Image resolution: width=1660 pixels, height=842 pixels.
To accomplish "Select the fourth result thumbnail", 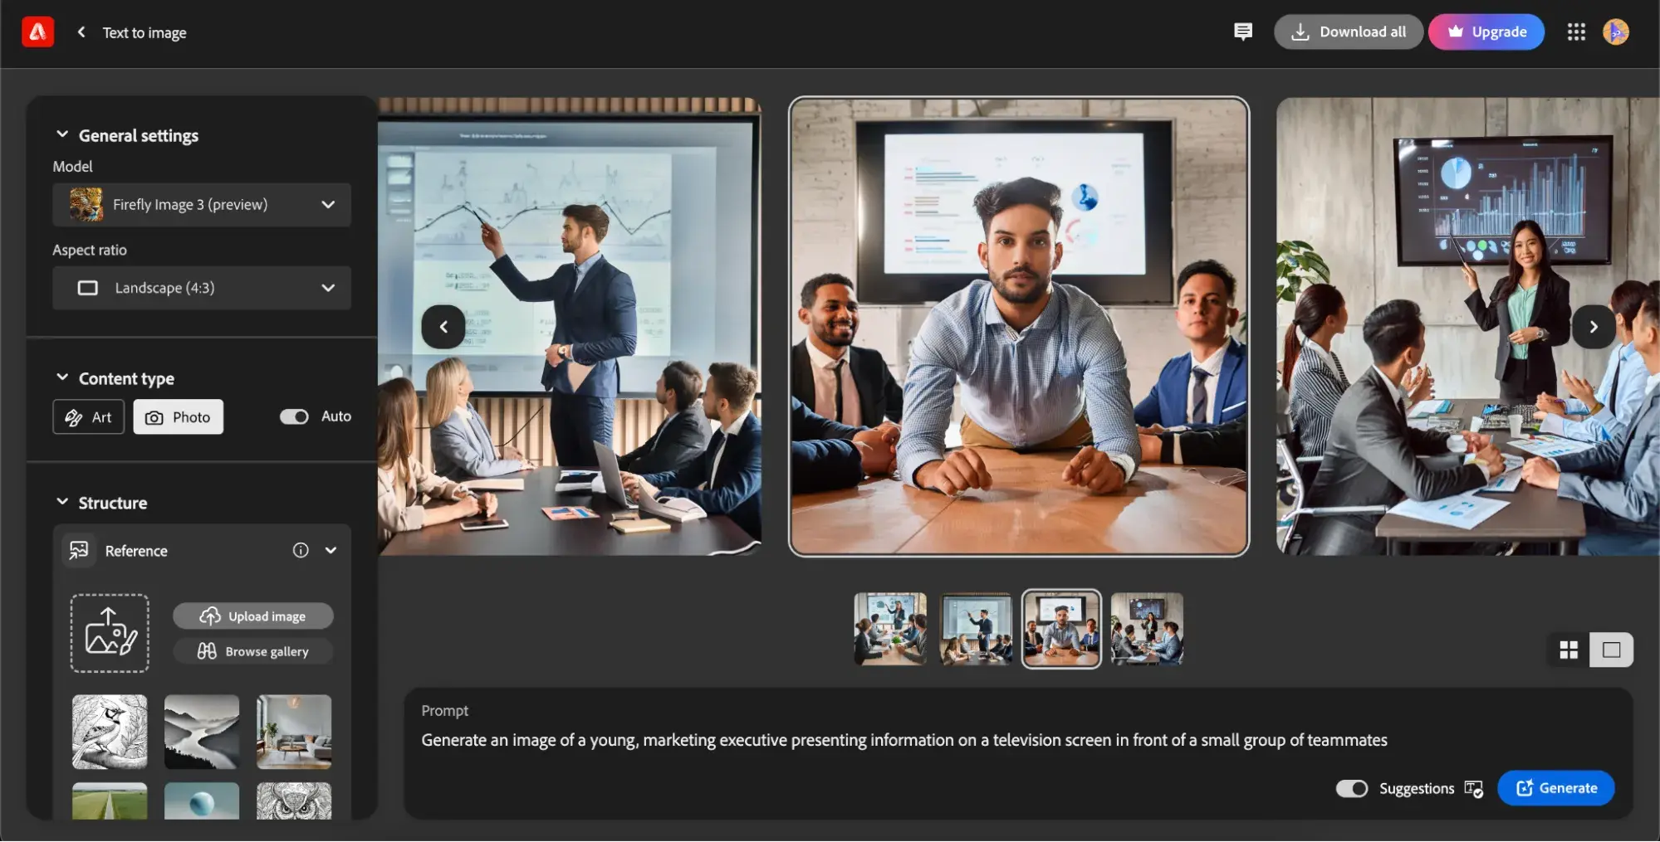I will (x=1147, y=629).
